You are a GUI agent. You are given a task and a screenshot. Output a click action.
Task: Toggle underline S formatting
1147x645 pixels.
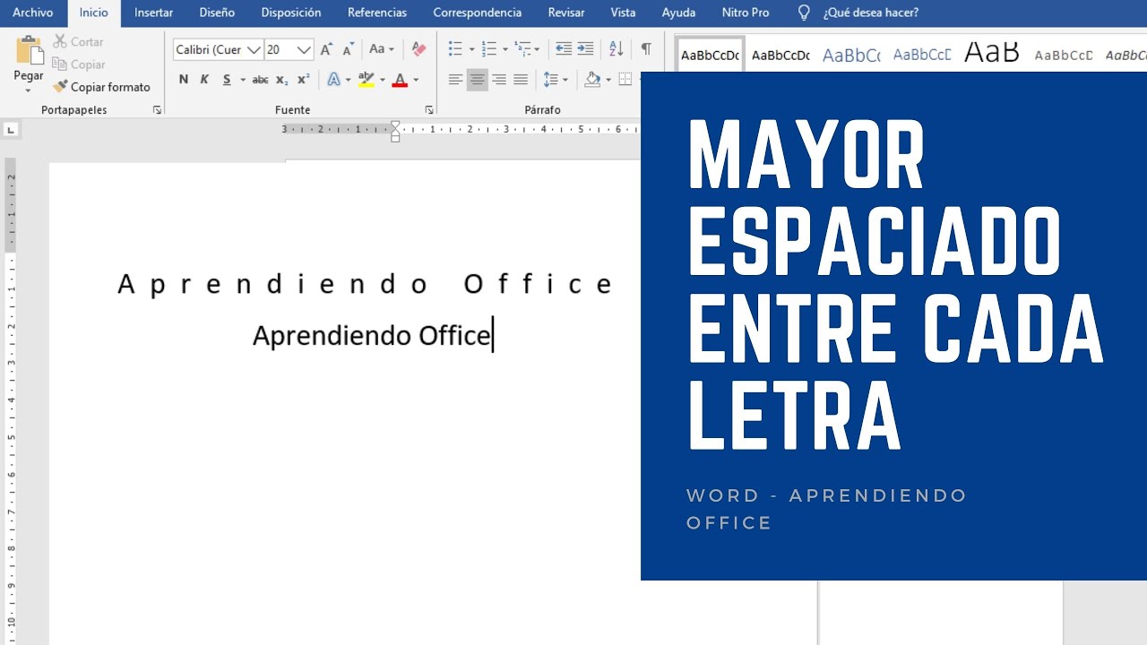227,80
